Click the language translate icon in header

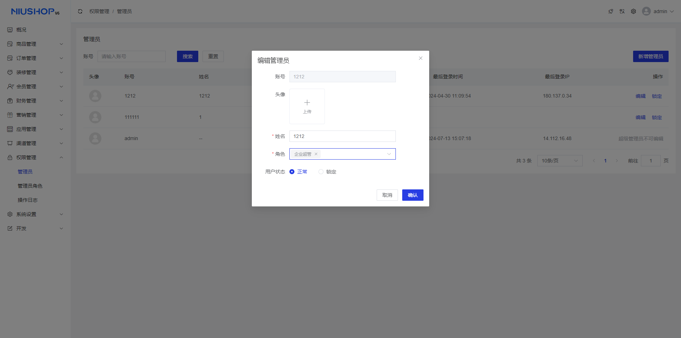pos(622,11)
